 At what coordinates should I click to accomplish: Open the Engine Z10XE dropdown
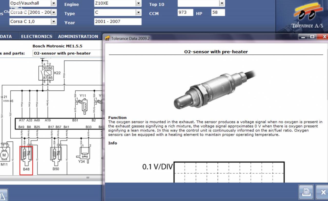point(138,3)
